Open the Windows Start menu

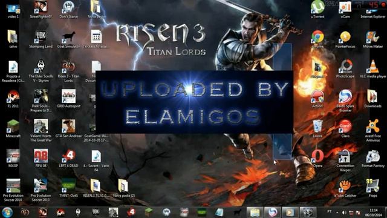[x=7, y=213]
